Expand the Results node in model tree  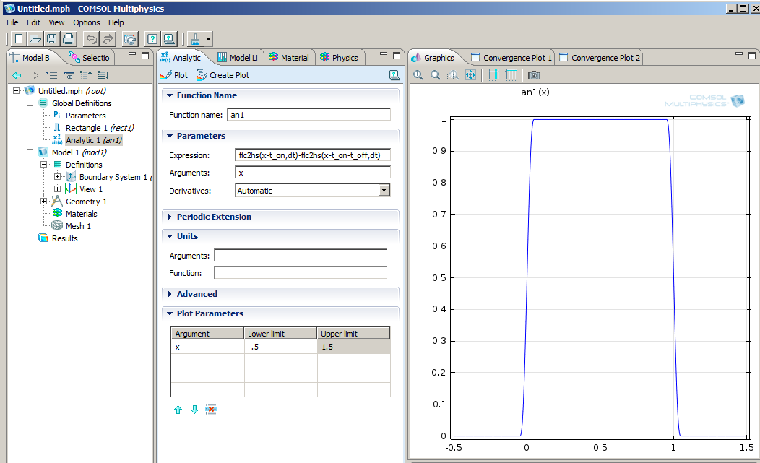(x=30, y=238)
